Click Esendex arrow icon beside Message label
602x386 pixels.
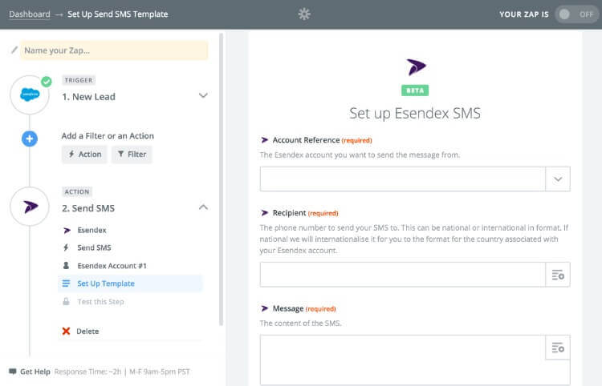[x=265, y=308]
